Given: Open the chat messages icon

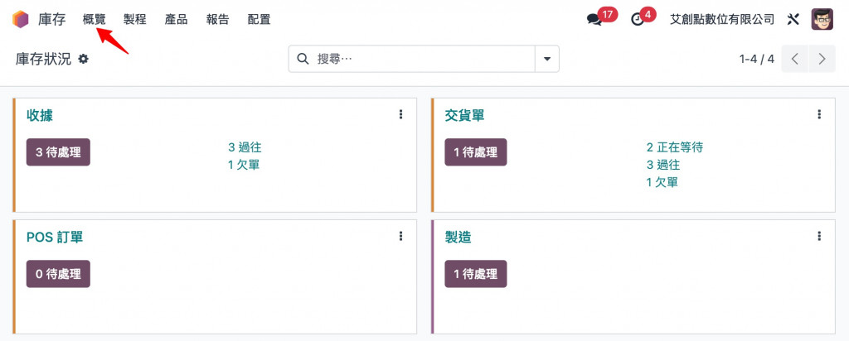Looking at the screenshot, I should 594,19.
